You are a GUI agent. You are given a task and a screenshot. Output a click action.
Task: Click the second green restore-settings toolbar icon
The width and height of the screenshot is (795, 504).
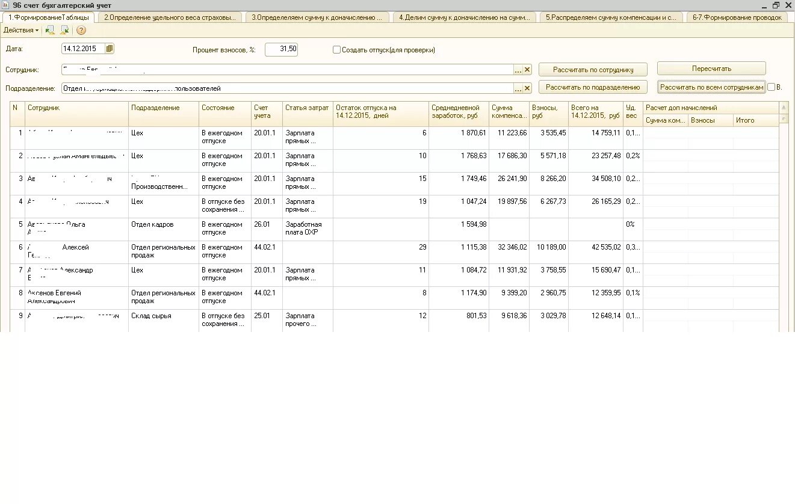tap(64, 30)
